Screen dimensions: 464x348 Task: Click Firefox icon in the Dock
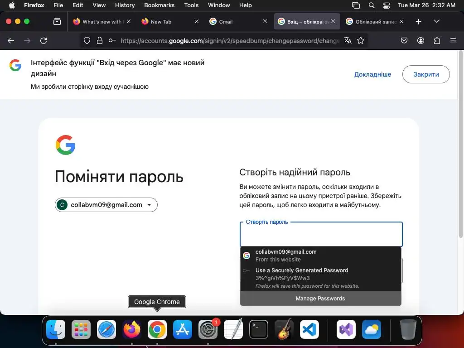(132, 329)
